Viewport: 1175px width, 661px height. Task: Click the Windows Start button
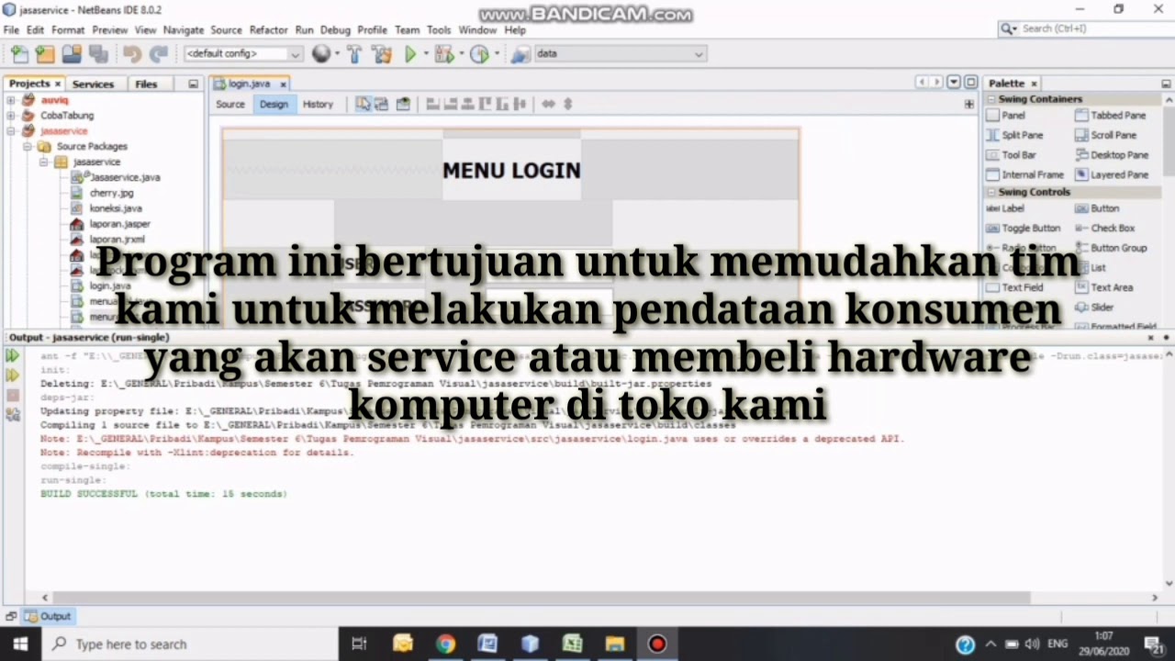click(x=19, y=644)
